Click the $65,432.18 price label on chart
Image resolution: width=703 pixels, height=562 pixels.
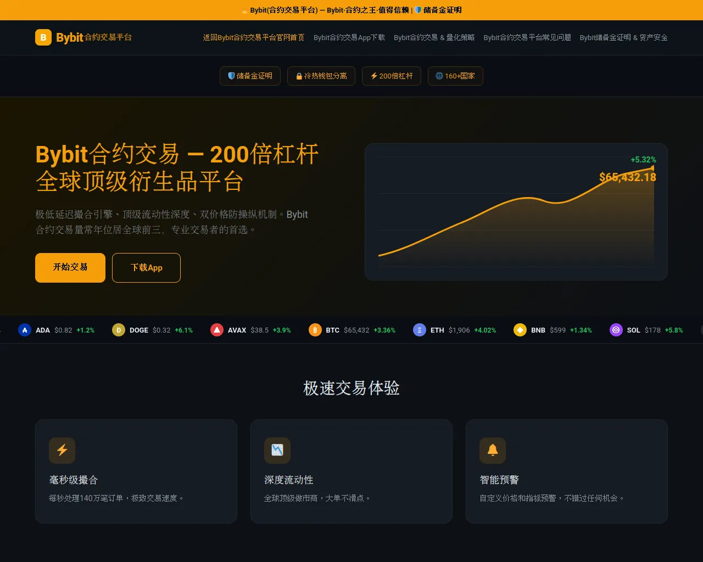(628, 177)
